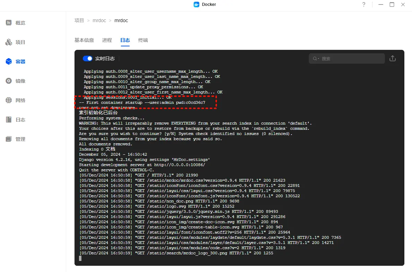Viewport: 412px width, 272px height.
Task: Open sidebar 日志 notebook icon
Action: [x=9, y=120]
